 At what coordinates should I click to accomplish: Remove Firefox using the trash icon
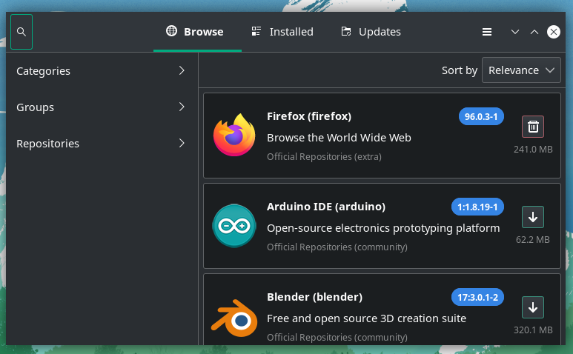(533, 127)
